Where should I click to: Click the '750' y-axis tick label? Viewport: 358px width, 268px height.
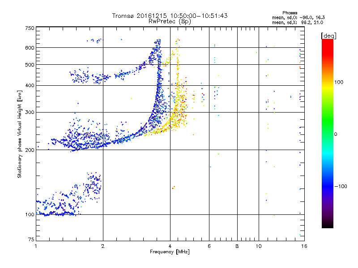(30, 28)
